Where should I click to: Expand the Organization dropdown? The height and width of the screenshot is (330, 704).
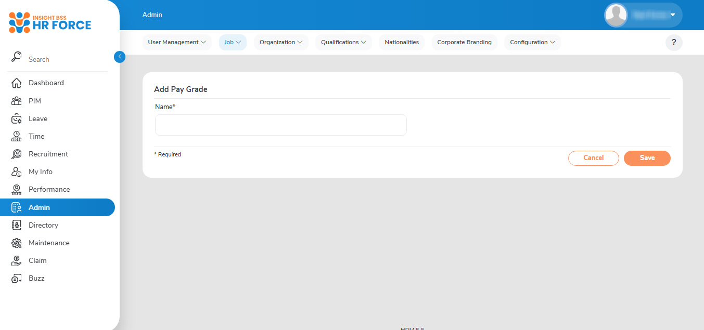[x=281, y=42]
